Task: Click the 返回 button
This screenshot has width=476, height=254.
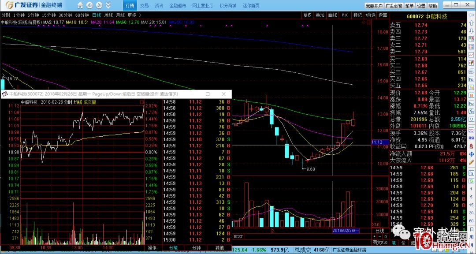Action: [x=383, y=15]
